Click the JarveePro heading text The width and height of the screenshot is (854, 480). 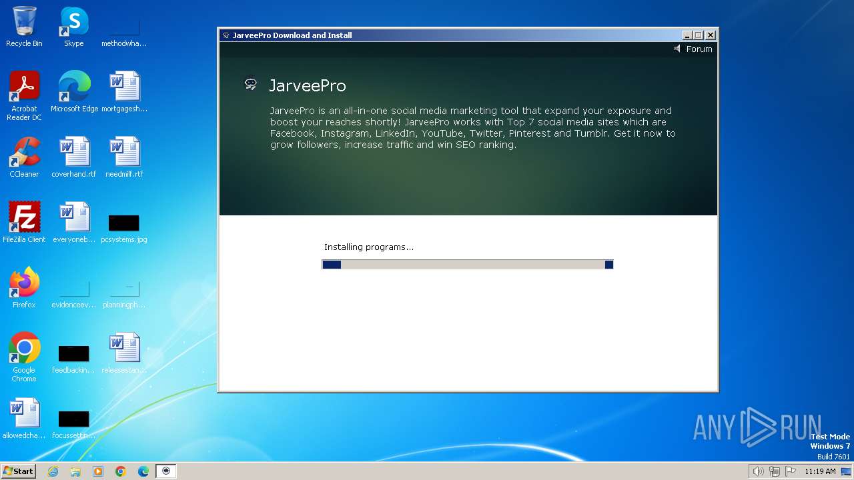click(x=307, y=85)
